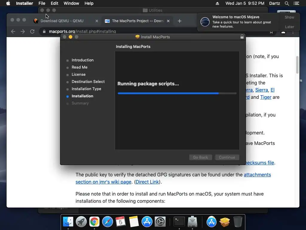Open the Apple menu
Screen dimensions: 306x230
click(x=8, y=3)
